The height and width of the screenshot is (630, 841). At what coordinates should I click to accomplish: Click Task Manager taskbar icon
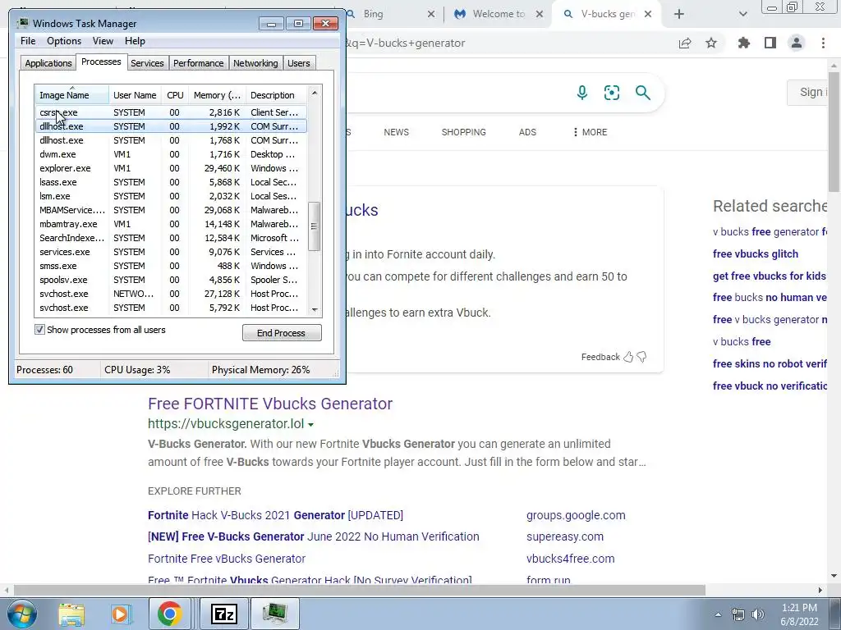pyautogui.click(x=274, y=614)
